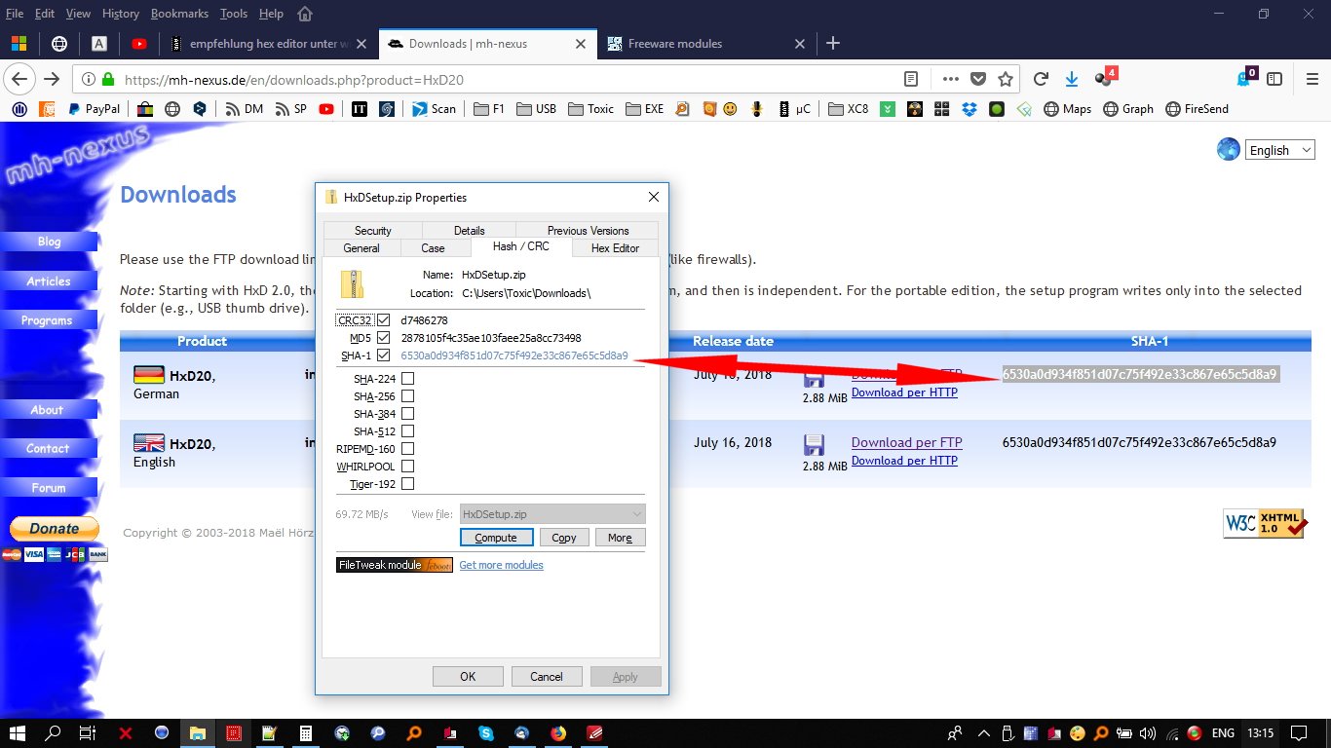Open the Windows notification center
This screenshot has width=1331, height=748.
pos(1297,732)
